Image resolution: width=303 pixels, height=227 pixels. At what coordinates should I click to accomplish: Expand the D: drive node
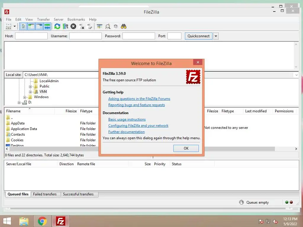click(x=19, y=103)
